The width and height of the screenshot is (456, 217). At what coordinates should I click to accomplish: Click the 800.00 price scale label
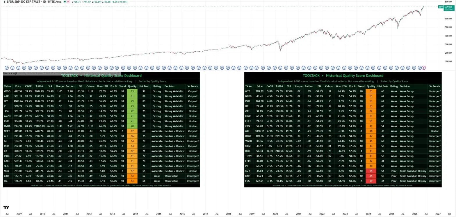(448, 2)
